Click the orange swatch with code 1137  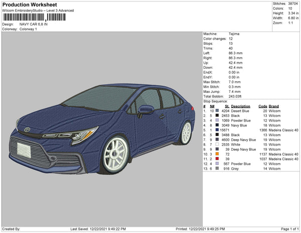click(216, 154)
